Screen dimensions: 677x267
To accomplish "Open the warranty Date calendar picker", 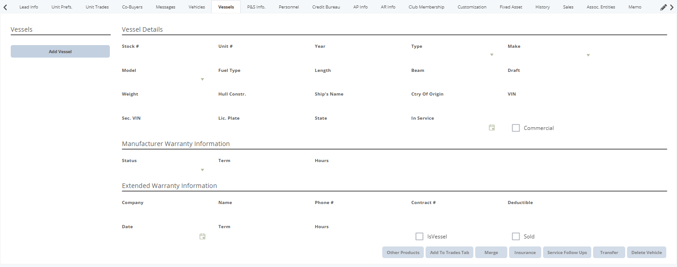I will tap(202, 236).
